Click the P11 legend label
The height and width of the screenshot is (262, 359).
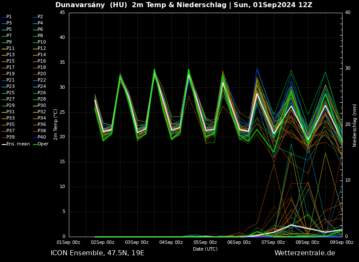point(10,49)
